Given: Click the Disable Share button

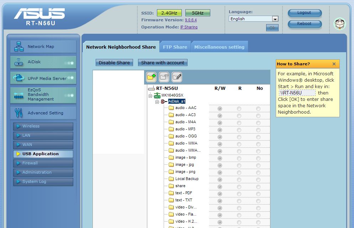Looking at the screenshot, I should (x=114, y=63).
